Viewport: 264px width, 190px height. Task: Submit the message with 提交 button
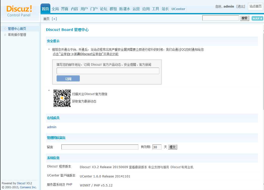(x=173, y=147)
